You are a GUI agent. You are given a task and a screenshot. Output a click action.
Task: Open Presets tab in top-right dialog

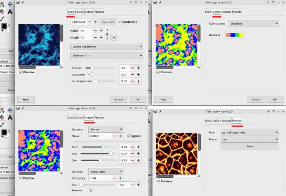pyautogui.click(x=237, y=11)
